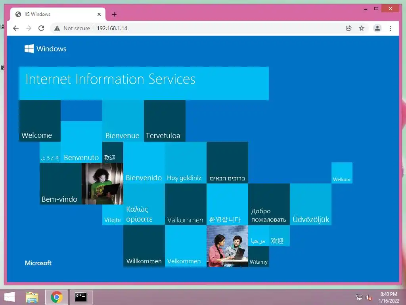Click the Chrome taskbar icon
Screen dimensions: 406x305
tap(57, 297)
